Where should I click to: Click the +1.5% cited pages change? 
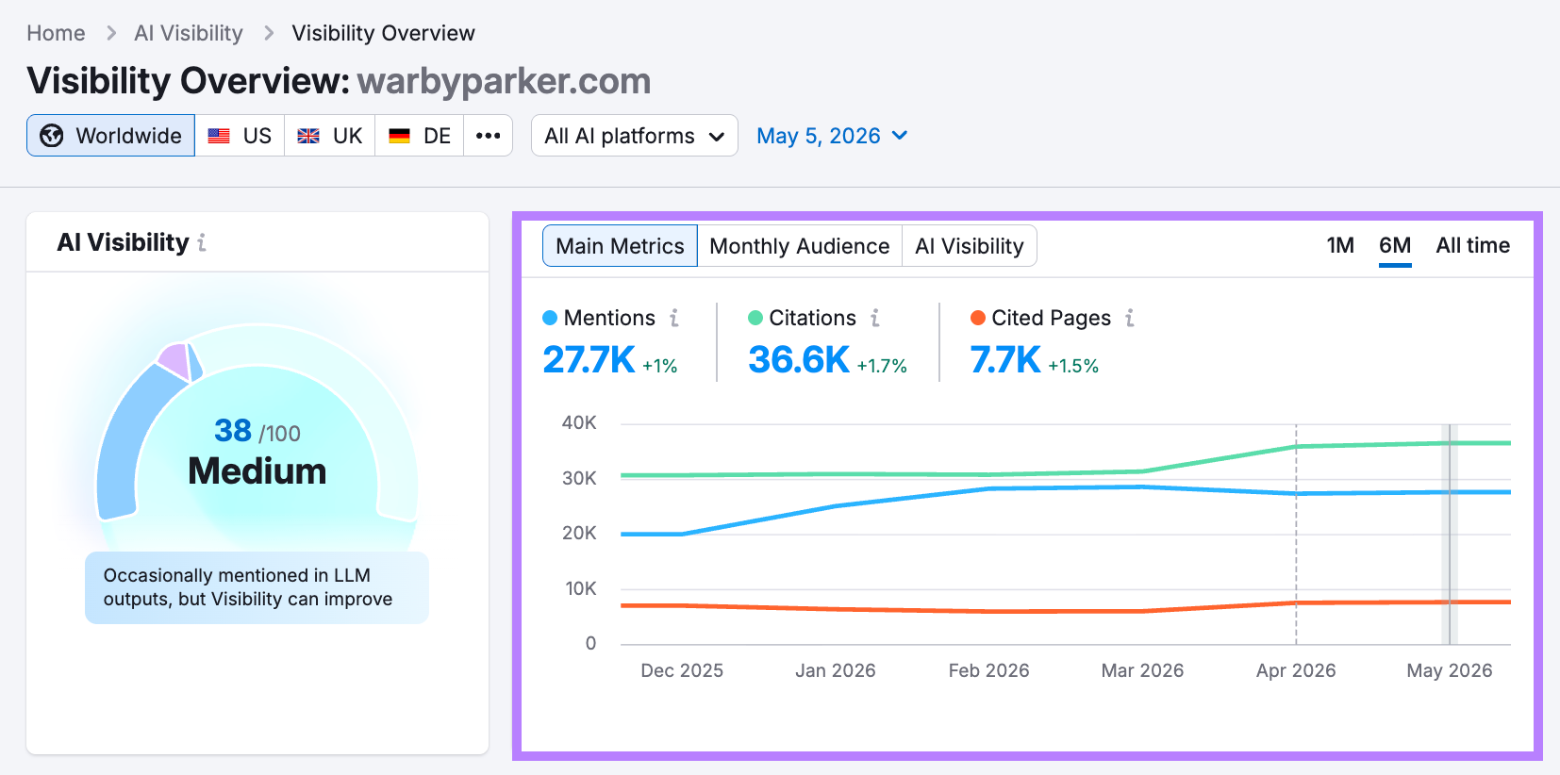point(1073,366)
